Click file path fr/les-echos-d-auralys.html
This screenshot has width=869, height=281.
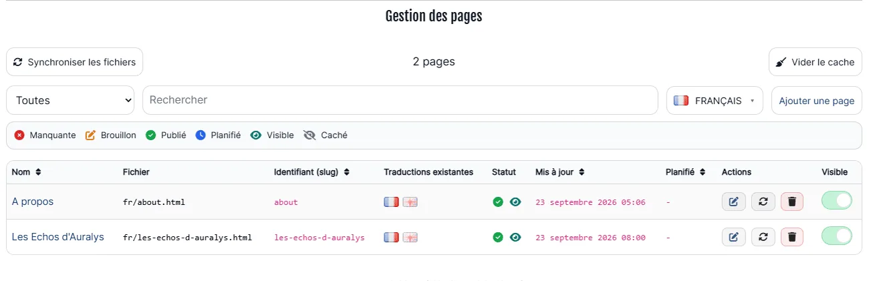188,238
